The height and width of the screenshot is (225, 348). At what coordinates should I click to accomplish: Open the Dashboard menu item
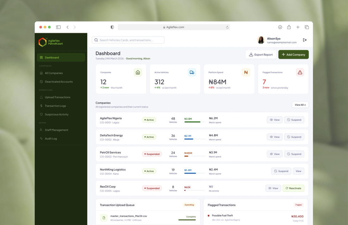pyautogui.click(x=61, y=57)
